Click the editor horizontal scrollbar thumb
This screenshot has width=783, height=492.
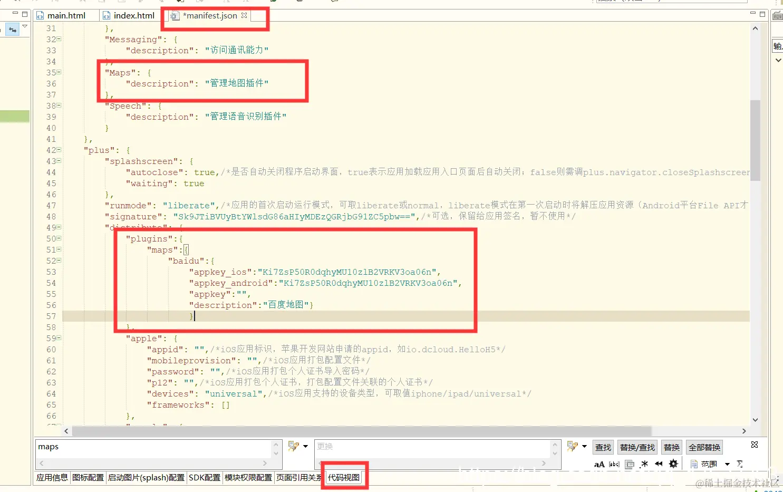[x=362, y=431]
